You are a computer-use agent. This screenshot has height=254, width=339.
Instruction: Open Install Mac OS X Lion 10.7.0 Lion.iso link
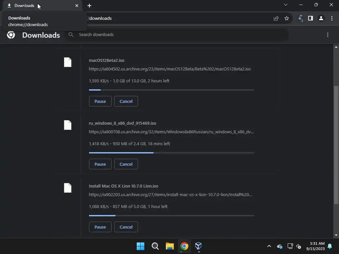(x=123, y=186)
